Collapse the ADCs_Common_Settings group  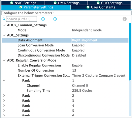pos(4,25)
